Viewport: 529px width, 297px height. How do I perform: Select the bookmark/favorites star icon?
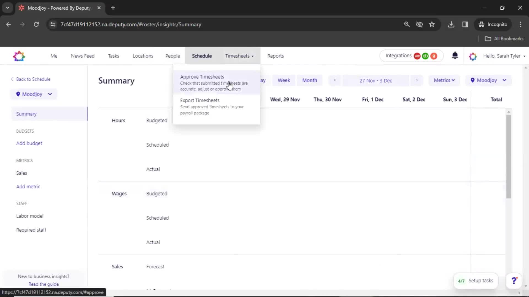(432, 24)
